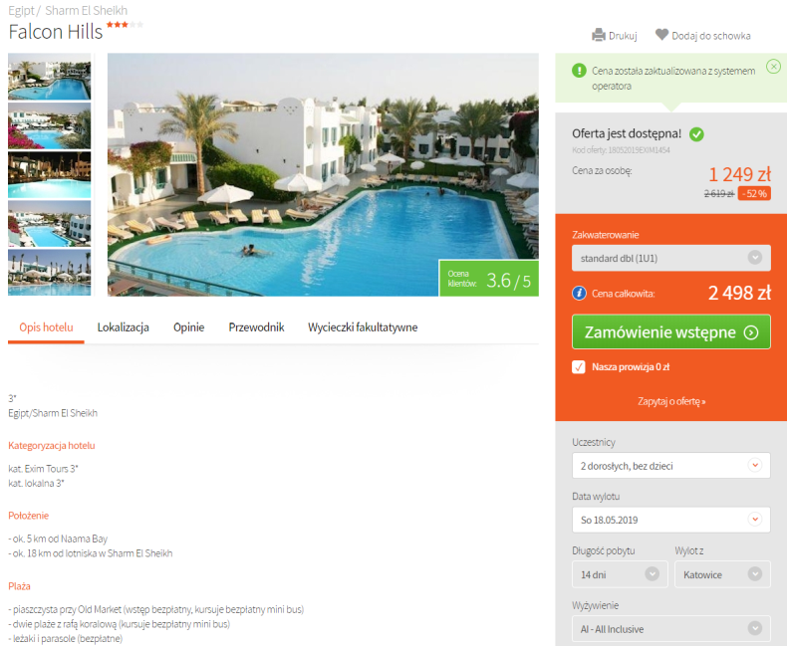Click the green availability checkmark icon
787x646 pixels.
696,134
